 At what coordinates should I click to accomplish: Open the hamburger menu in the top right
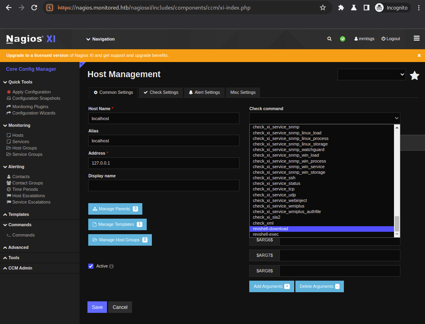coord(416,39)
